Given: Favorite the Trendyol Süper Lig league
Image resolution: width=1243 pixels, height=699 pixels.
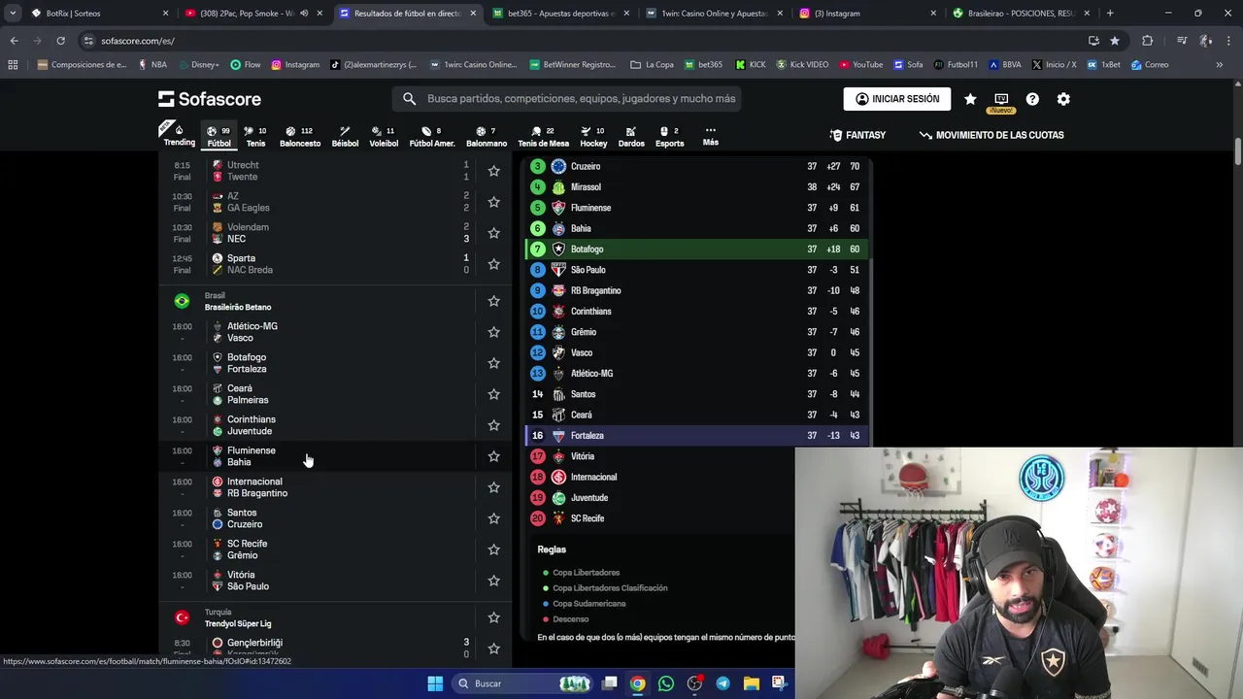Looking at the screenshot, I should coord(493,617).
